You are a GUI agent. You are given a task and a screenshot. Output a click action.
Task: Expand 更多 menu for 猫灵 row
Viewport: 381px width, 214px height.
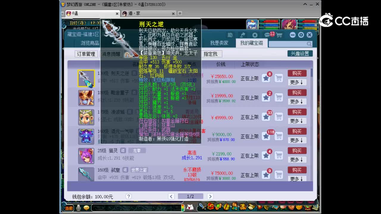(x=297, y=160)
